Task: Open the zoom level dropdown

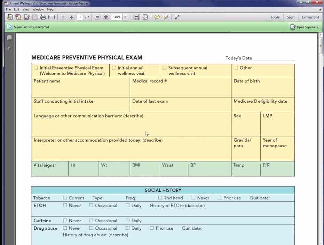Action: [x=125, y=17]
